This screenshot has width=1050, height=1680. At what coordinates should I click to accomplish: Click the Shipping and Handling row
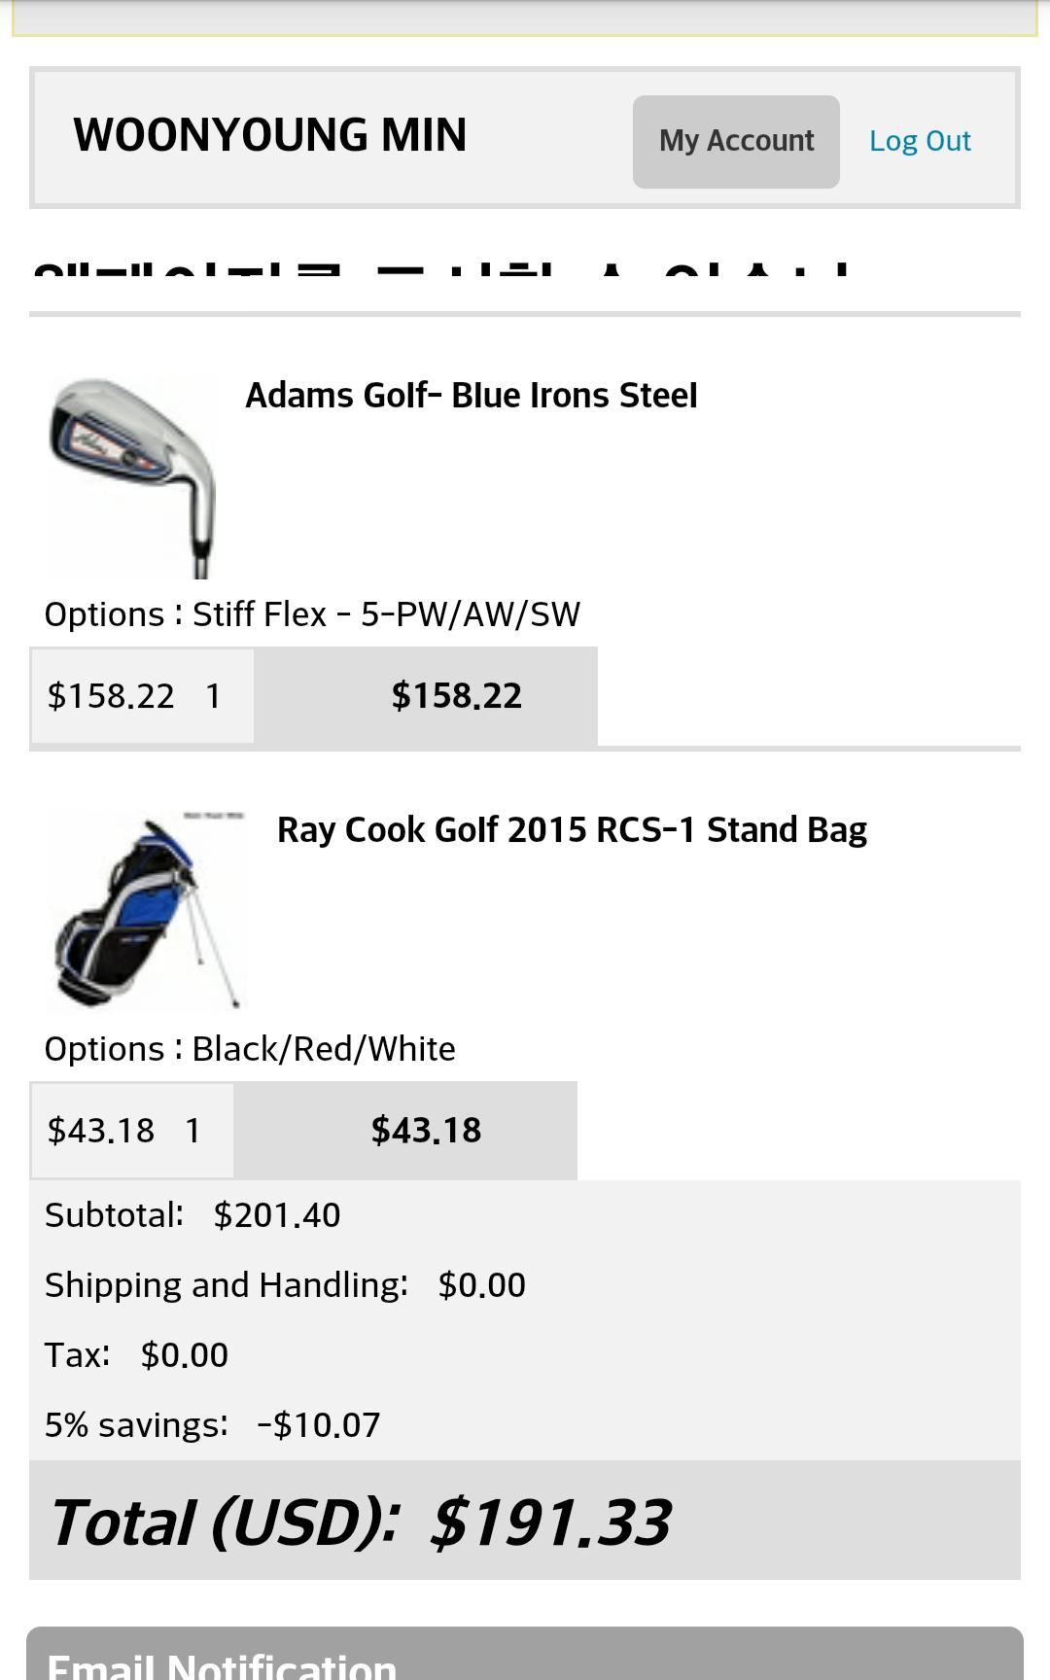tap(285, 1285)
